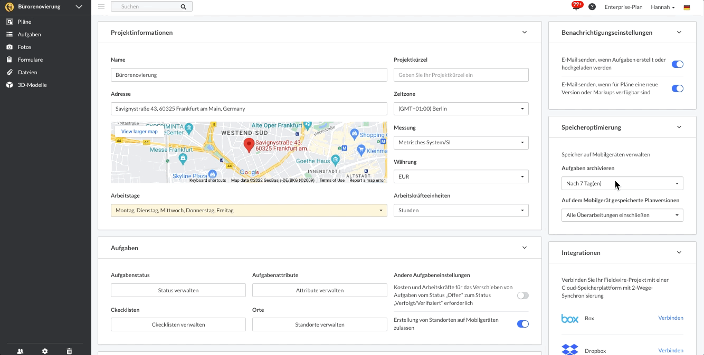
Task: Enable cost and labor requirement toggle
Action: coord(523,295)
